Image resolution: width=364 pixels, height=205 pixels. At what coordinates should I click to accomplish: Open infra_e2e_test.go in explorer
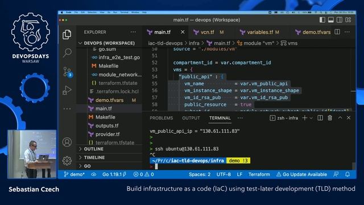(119, 58)
